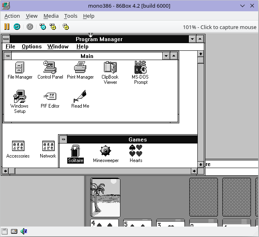Click the floppy drive status bar icon
This screenshot has width=259, height=237.
click(x=4, y=231)
